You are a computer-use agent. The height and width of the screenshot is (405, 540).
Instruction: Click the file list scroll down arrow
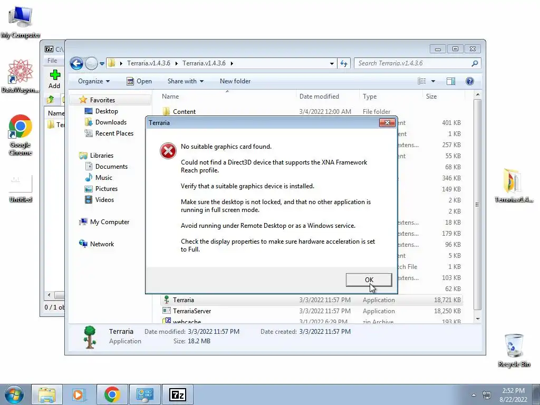tap(477, 319)
